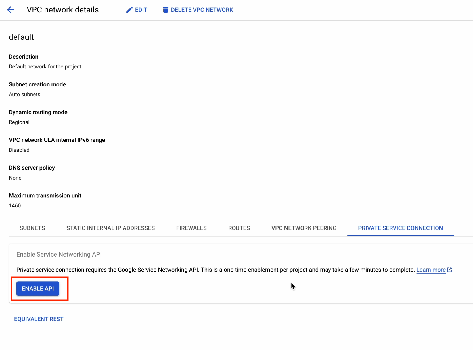Open the Learn more link
Viewport: 473px width, 350px height.
point(431,270)
